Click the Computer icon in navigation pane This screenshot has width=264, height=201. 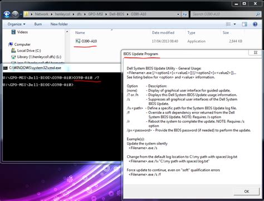[x=11, y=44]
